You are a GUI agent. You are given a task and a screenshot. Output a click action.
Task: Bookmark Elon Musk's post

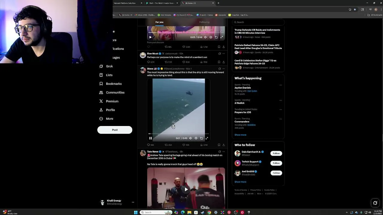(x=219, y=62)
